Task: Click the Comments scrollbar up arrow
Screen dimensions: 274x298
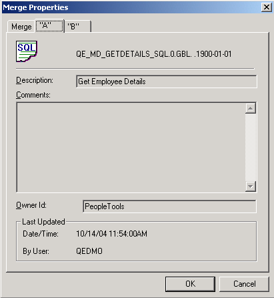Action: (x=251, y=108)
